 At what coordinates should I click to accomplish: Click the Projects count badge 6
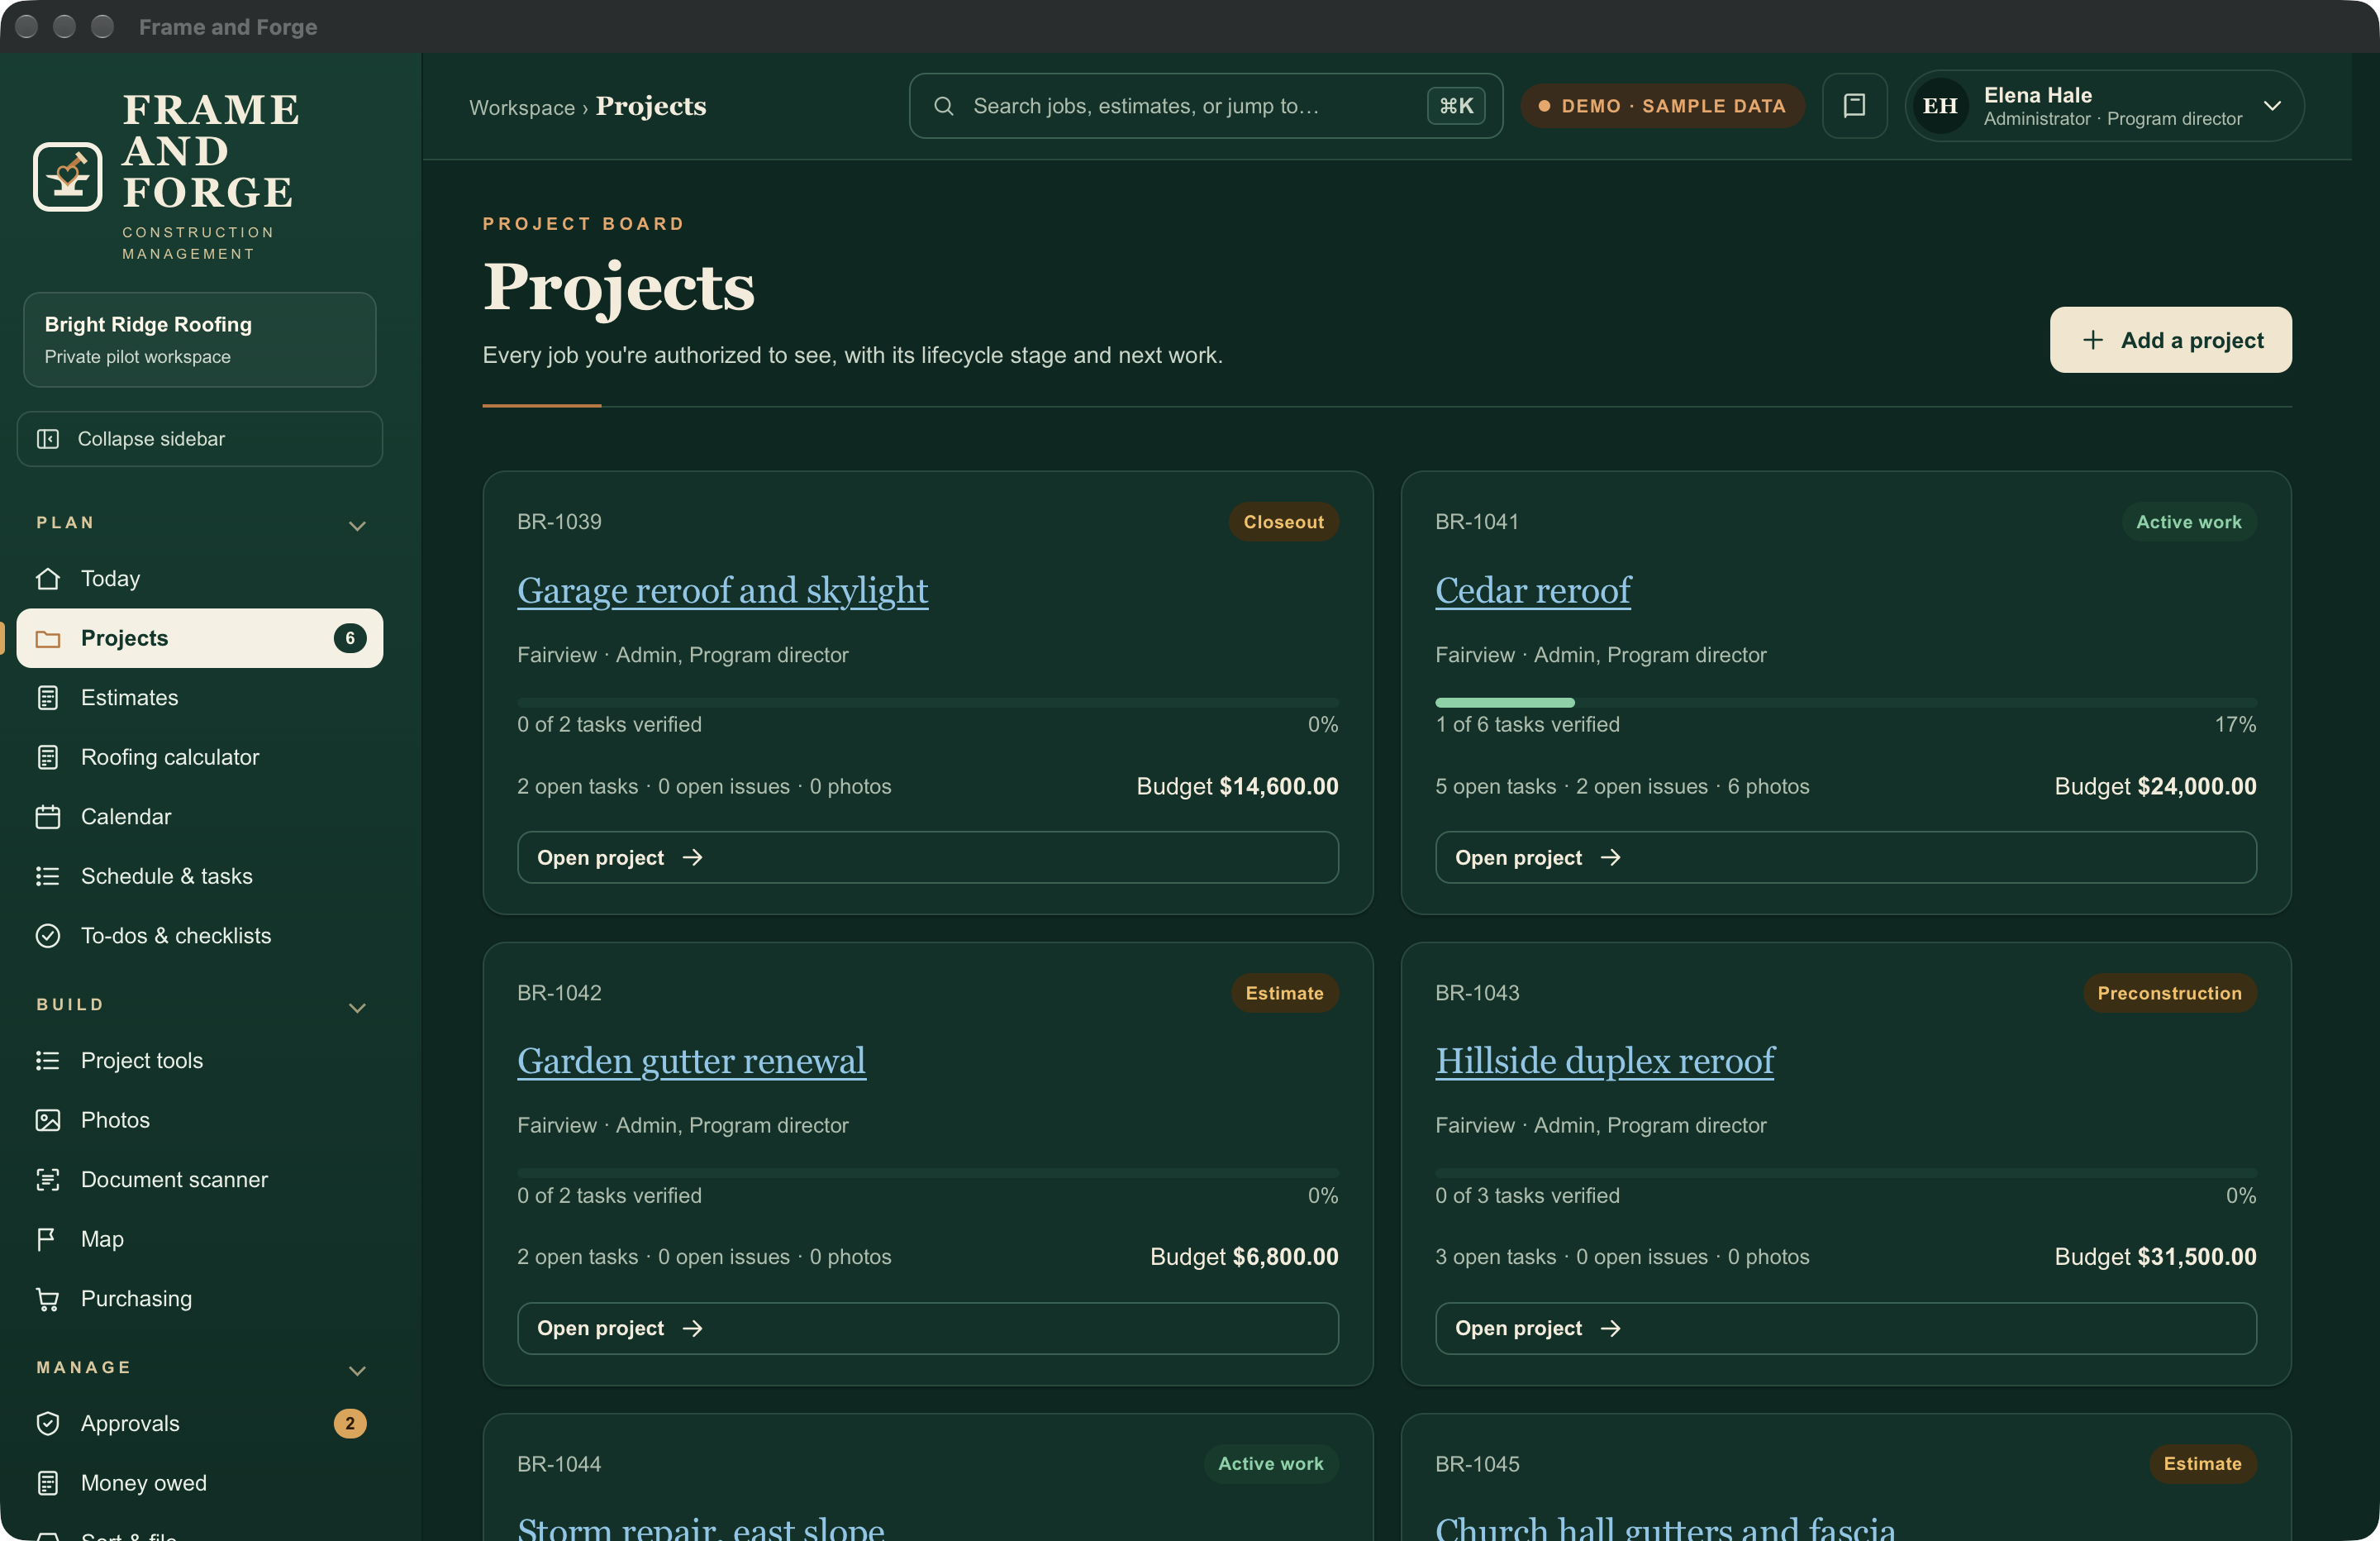coord(350,638)
